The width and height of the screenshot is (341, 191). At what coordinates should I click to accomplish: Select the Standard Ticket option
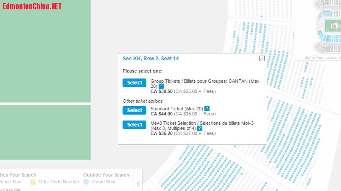(x=134, y=110)
